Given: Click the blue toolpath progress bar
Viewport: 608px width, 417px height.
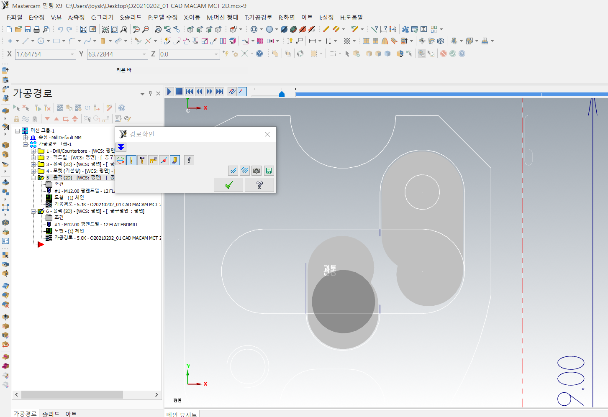Looking at the screenshot, I should tap(452, 95).
